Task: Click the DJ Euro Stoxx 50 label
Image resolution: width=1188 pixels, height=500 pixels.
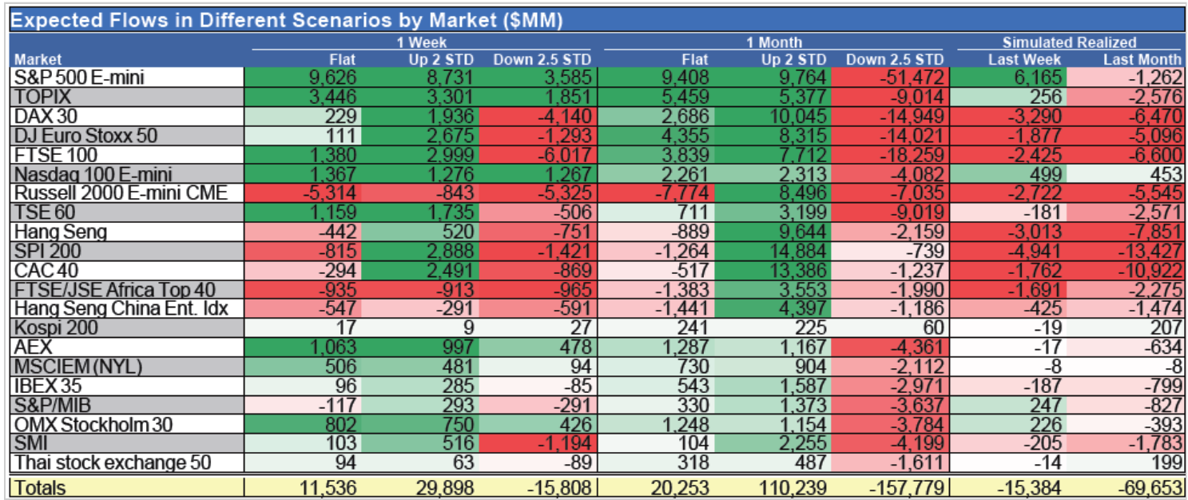Action: pos(85,135)
